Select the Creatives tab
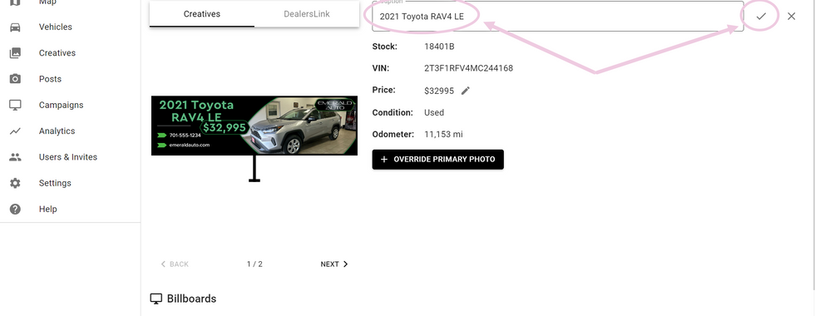Image resolution: width=815 pixels, height=316 pixels. (x=201, y=14)
